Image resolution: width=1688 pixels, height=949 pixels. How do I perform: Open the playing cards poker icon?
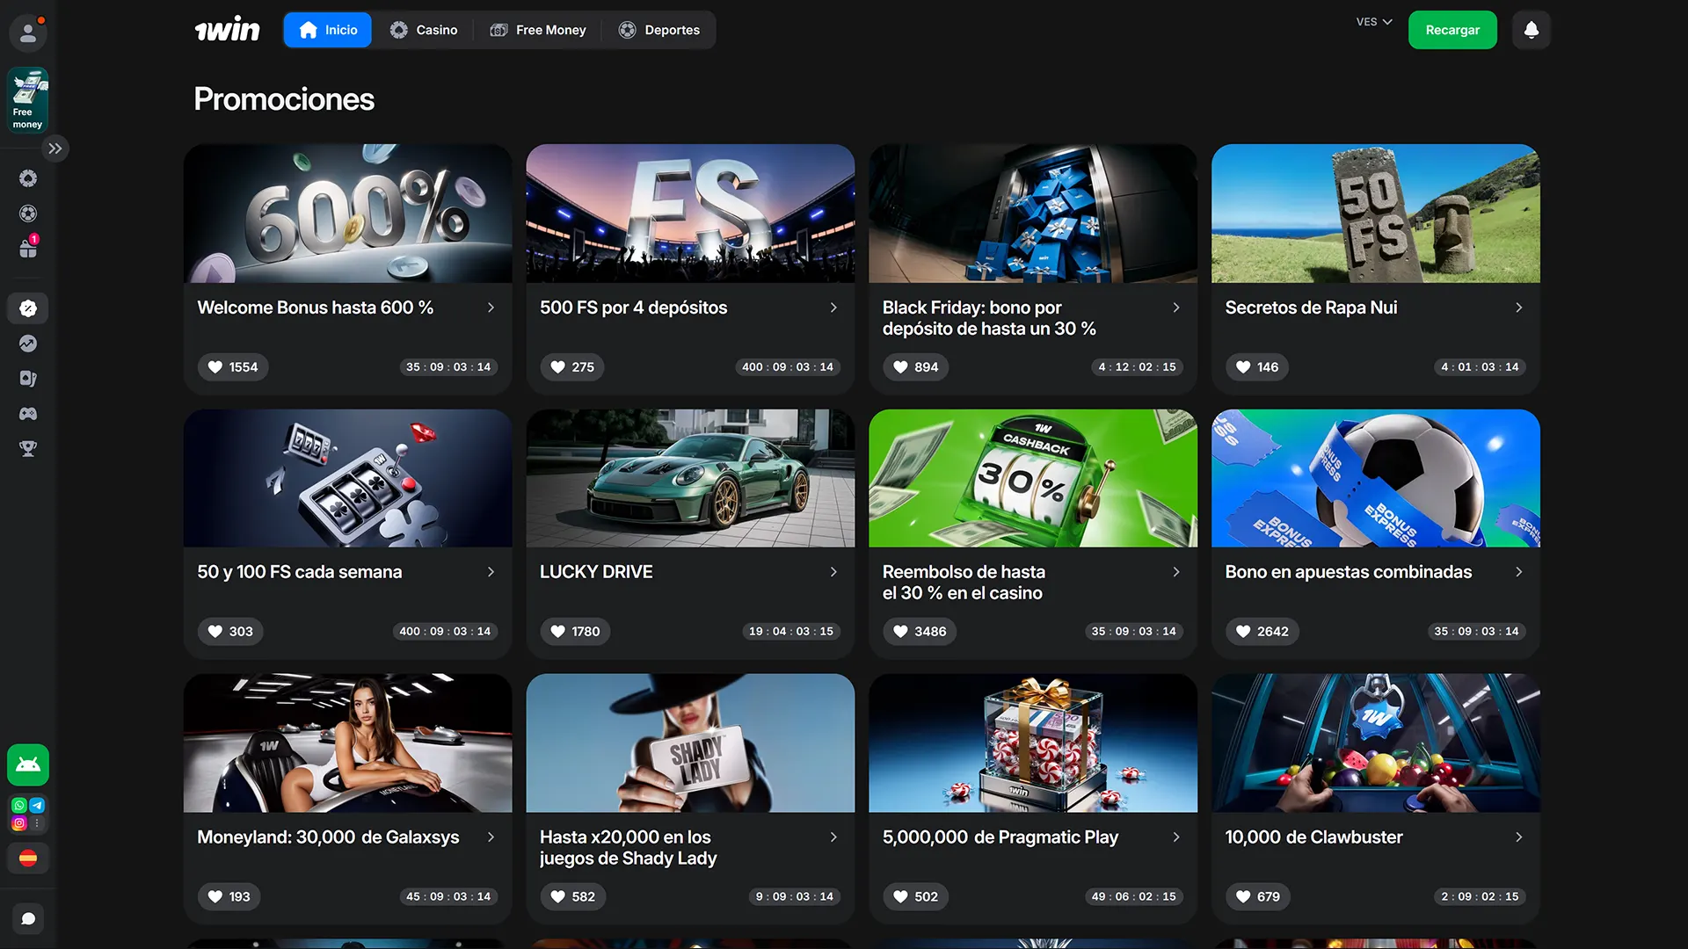coord(28,378)
